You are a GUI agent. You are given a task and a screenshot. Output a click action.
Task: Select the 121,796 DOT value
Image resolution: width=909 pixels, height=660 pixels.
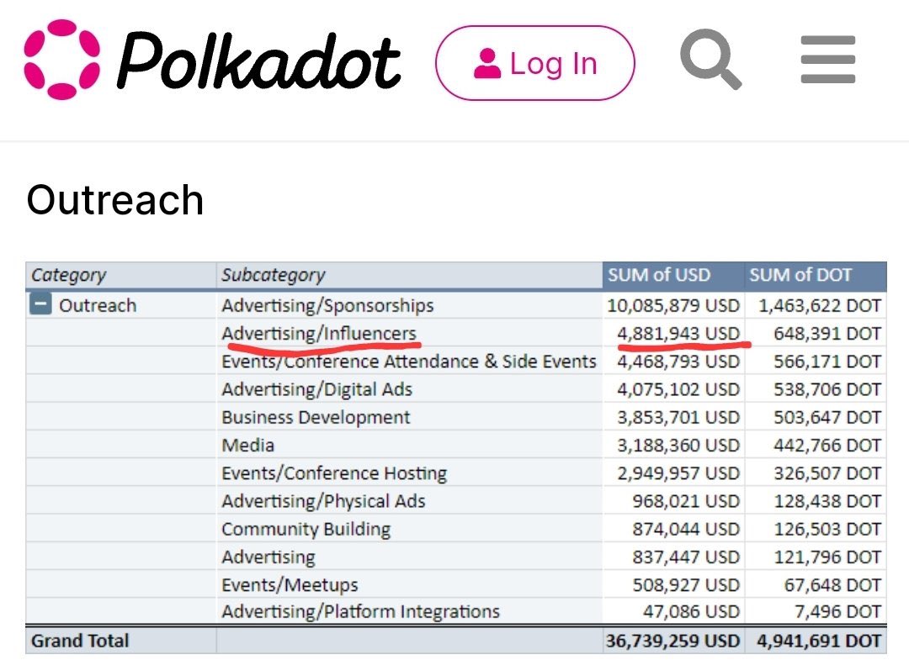coord(827,557)
